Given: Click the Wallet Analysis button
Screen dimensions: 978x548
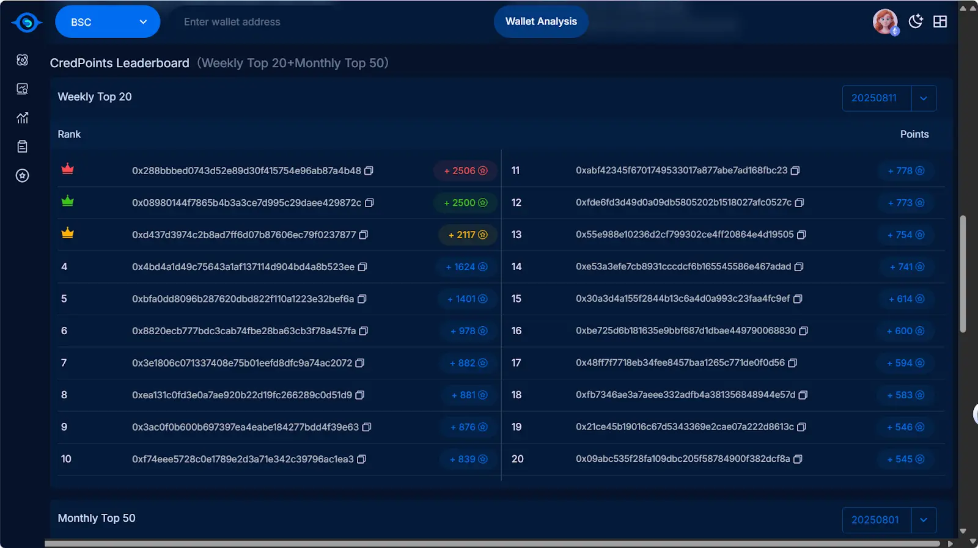Looking at the screenshot, I should pos(541,21).
